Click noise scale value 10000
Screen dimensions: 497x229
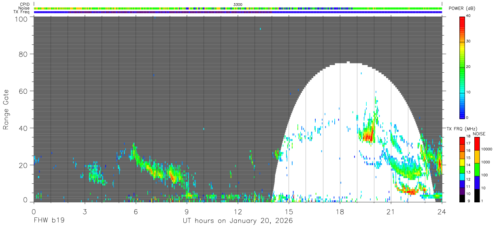coord(487,149)
